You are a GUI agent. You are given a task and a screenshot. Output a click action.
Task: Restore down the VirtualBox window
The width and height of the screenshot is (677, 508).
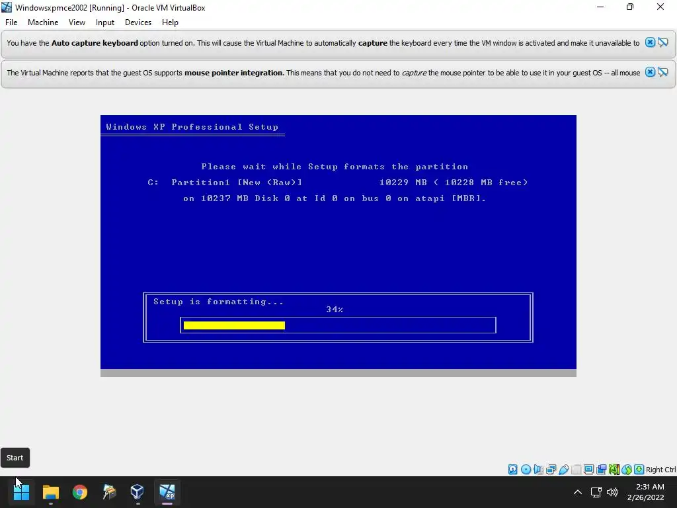pos(630,7)
